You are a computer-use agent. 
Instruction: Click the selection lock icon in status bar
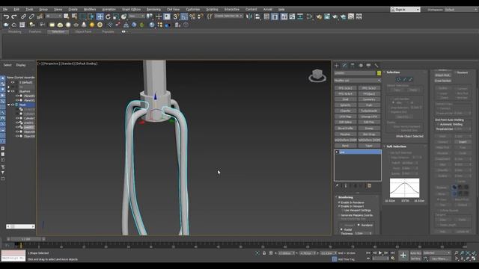tap(264, 253)
